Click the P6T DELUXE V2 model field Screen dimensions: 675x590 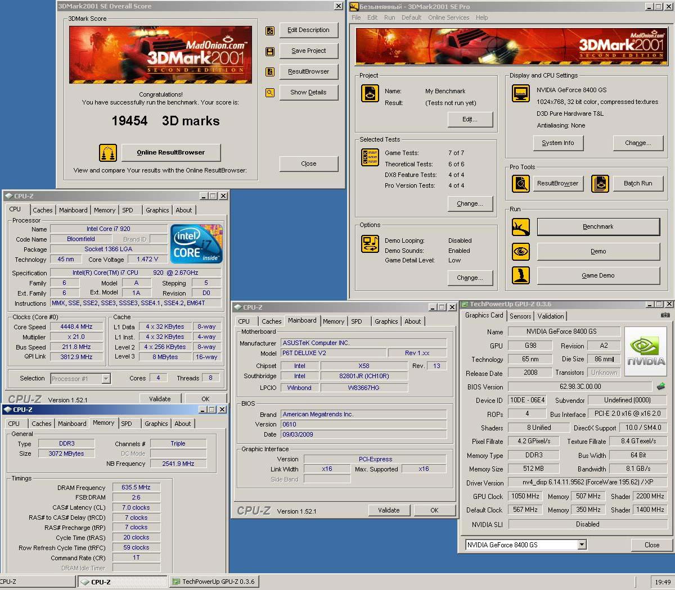pyautogui.click(x=334, y=353)
